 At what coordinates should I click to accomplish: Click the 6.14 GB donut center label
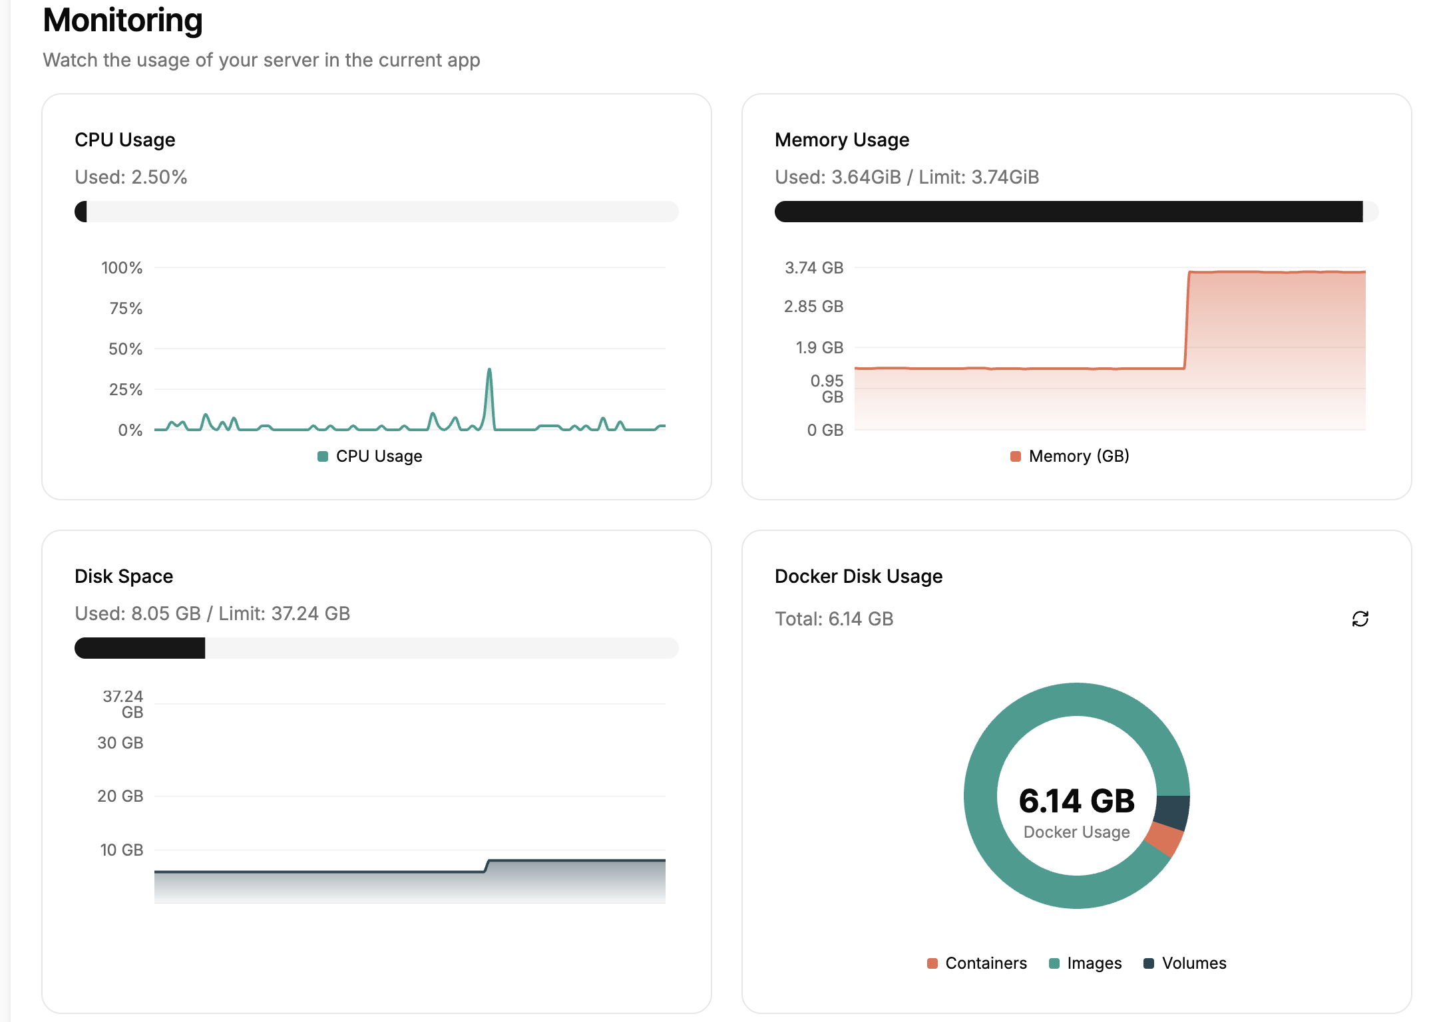point(1076,800)
